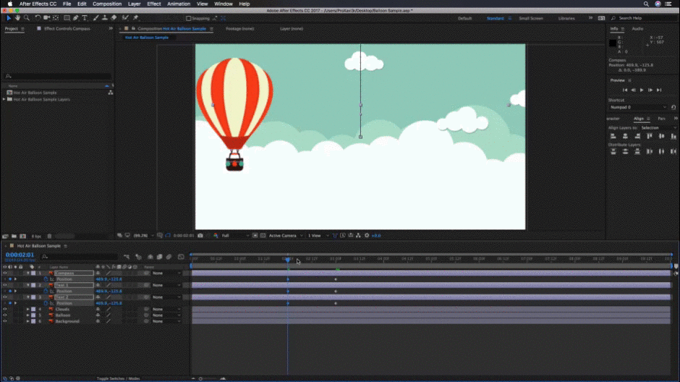Click the snapshot camera icon in viewer

[x=200, y=235]
